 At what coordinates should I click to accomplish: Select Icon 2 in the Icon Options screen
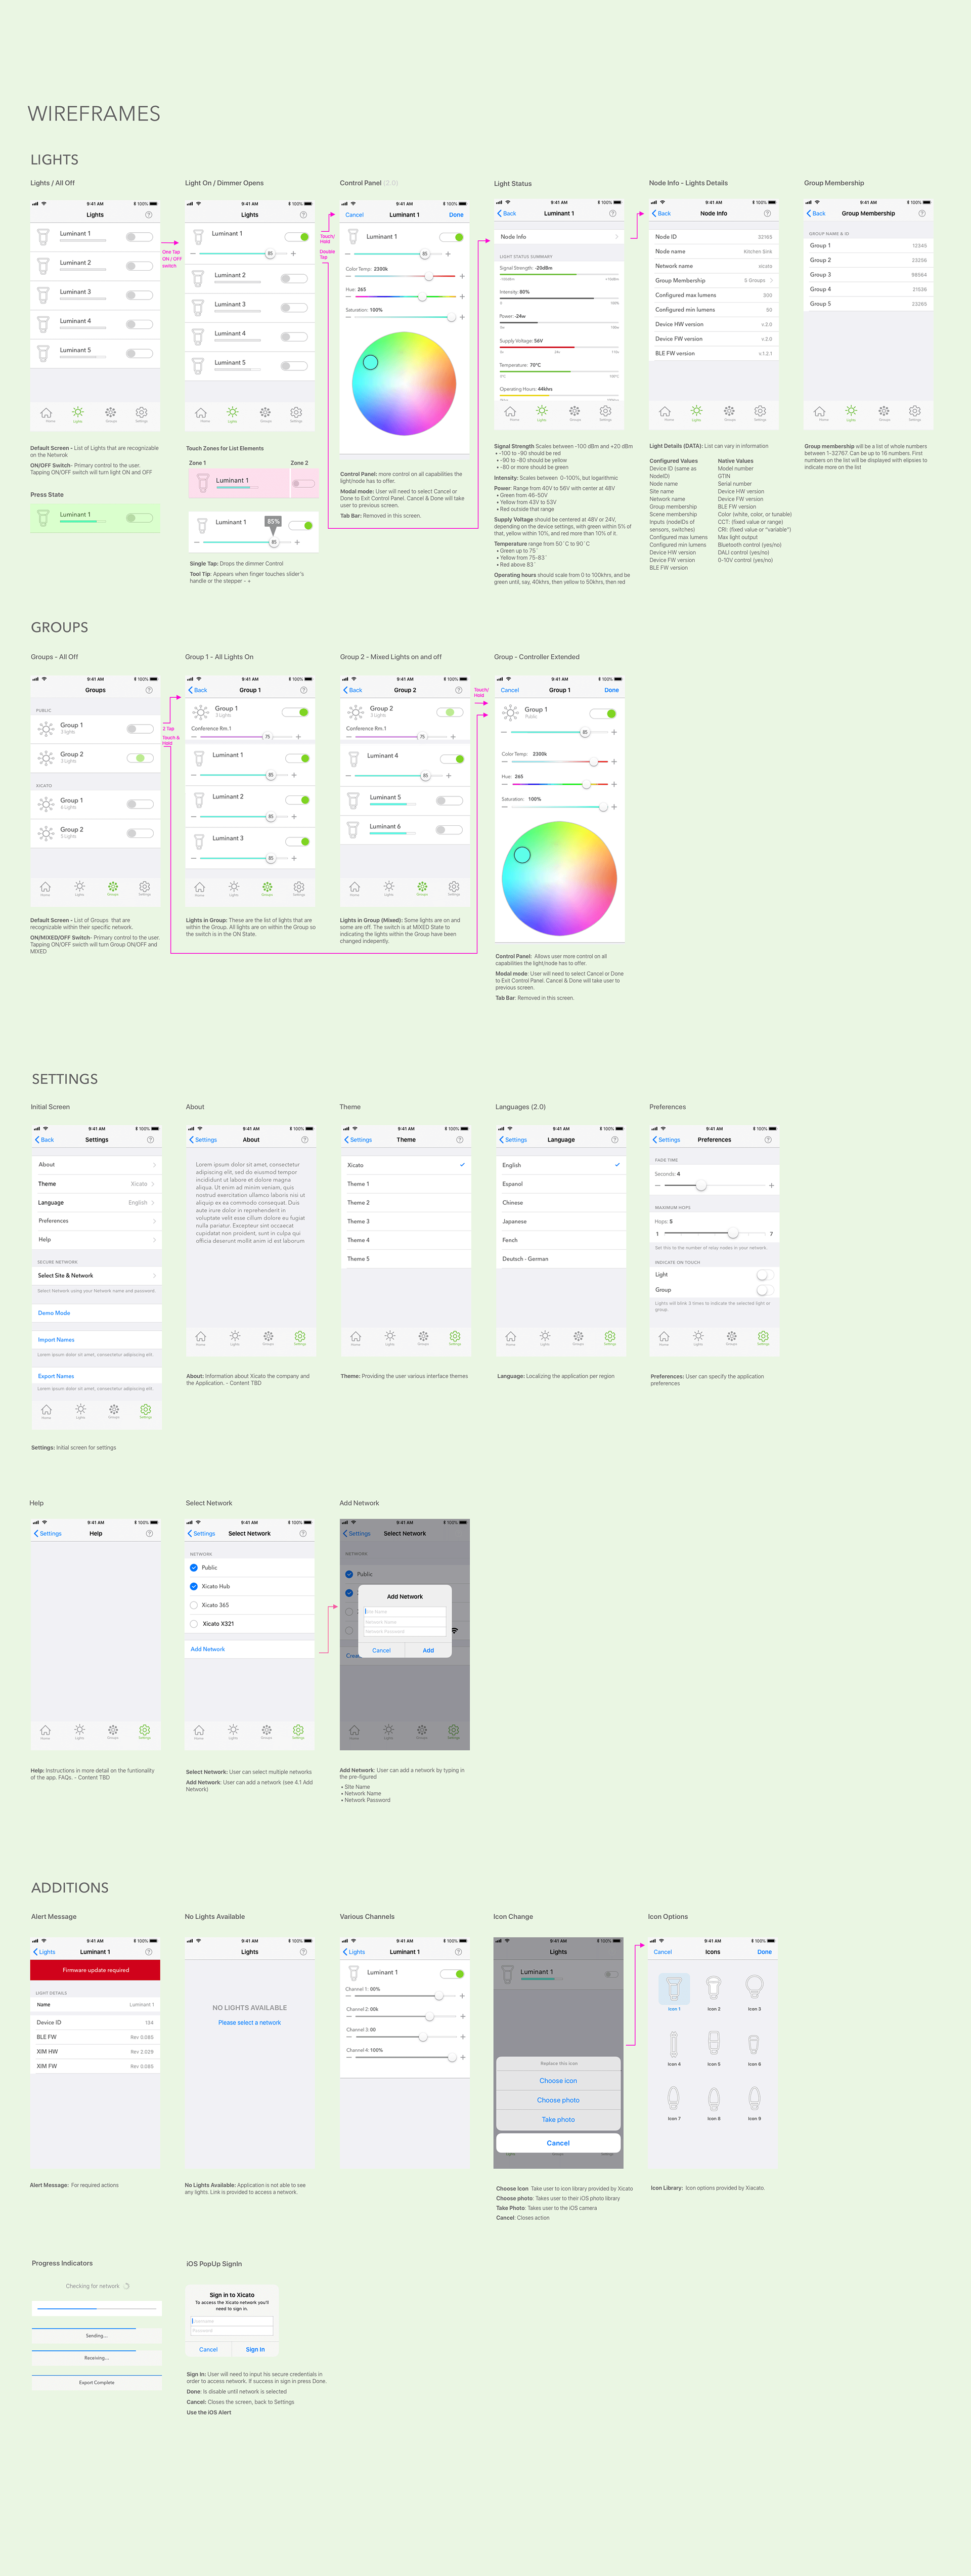713,1987
